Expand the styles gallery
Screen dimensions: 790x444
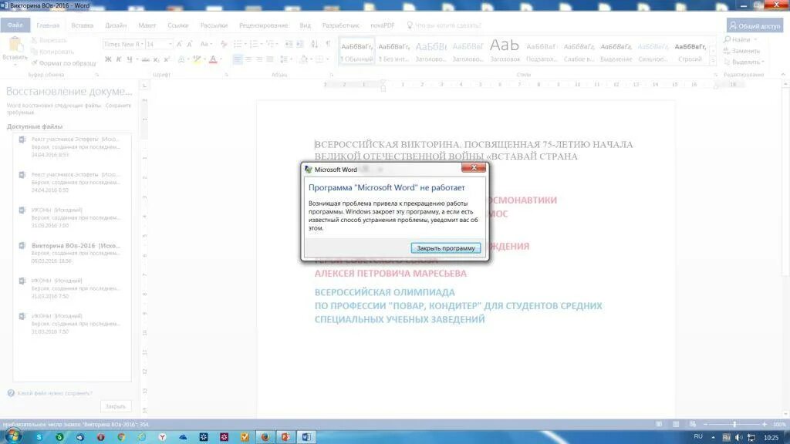(x=713, y=60)
